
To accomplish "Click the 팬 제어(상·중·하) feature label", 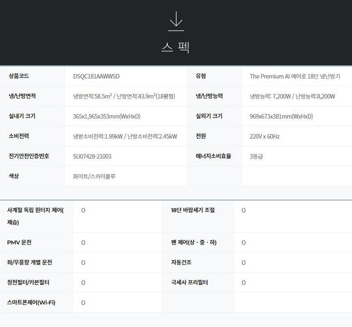I will (x=194, y=242).
